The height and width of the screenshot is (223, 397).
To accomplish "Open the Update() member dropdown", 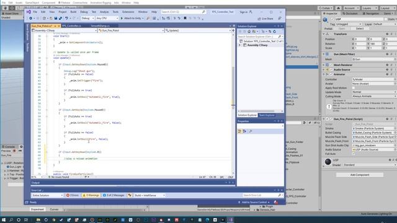I will 198,30.
